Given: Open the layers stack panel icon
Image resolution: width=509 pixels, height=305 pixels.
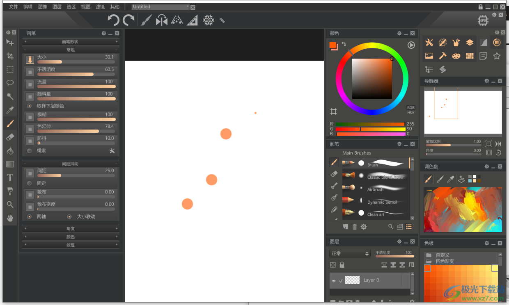Looking at the screenshot, I should 470,43.
